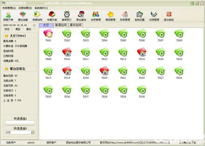This screenshot has height=146, width=205.
Task: Select the occupied table T020
Action: click(x=104, y=73)
